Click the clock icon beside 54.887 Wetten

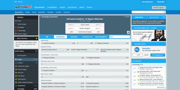click(x=36, y=51)
